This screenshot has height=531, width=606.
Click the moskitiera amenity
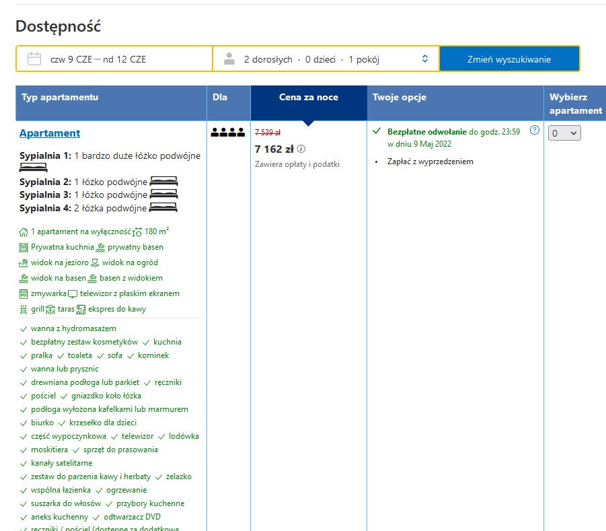[x=49, y=450]
